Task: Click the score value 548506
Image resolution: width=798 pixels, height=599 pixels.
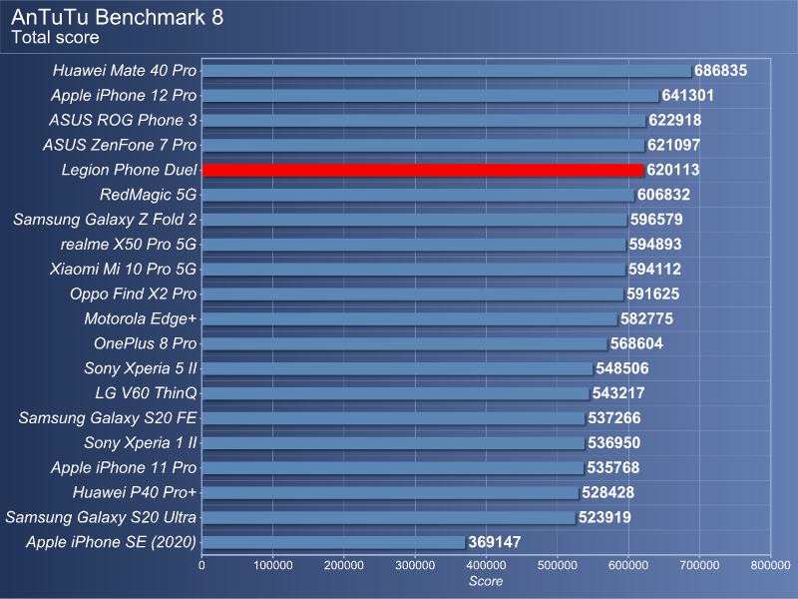Action: tap(622, 368)
